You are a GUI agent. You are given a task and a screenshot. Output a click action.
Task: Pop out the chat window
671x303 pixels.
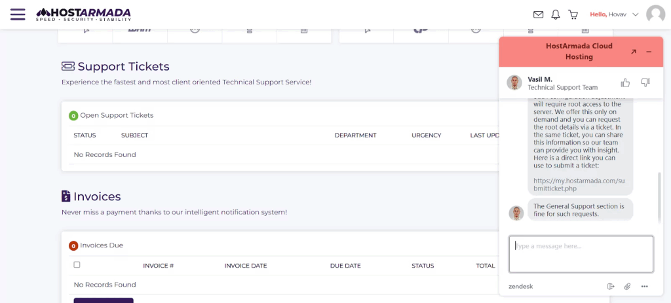pyautogui.click(x=633, y=52)
